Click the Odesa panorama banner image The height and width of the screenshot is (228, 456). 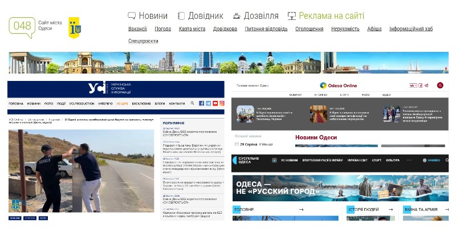(x=228, y=63)
